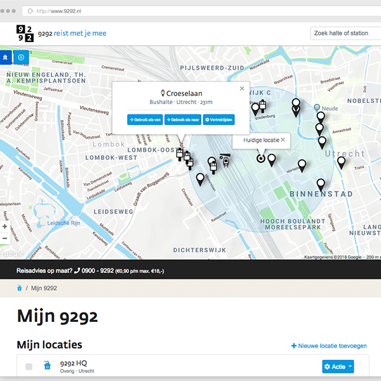Click the map pin near Mariaplaats
The image size is (381, 381).
[302, 166]
